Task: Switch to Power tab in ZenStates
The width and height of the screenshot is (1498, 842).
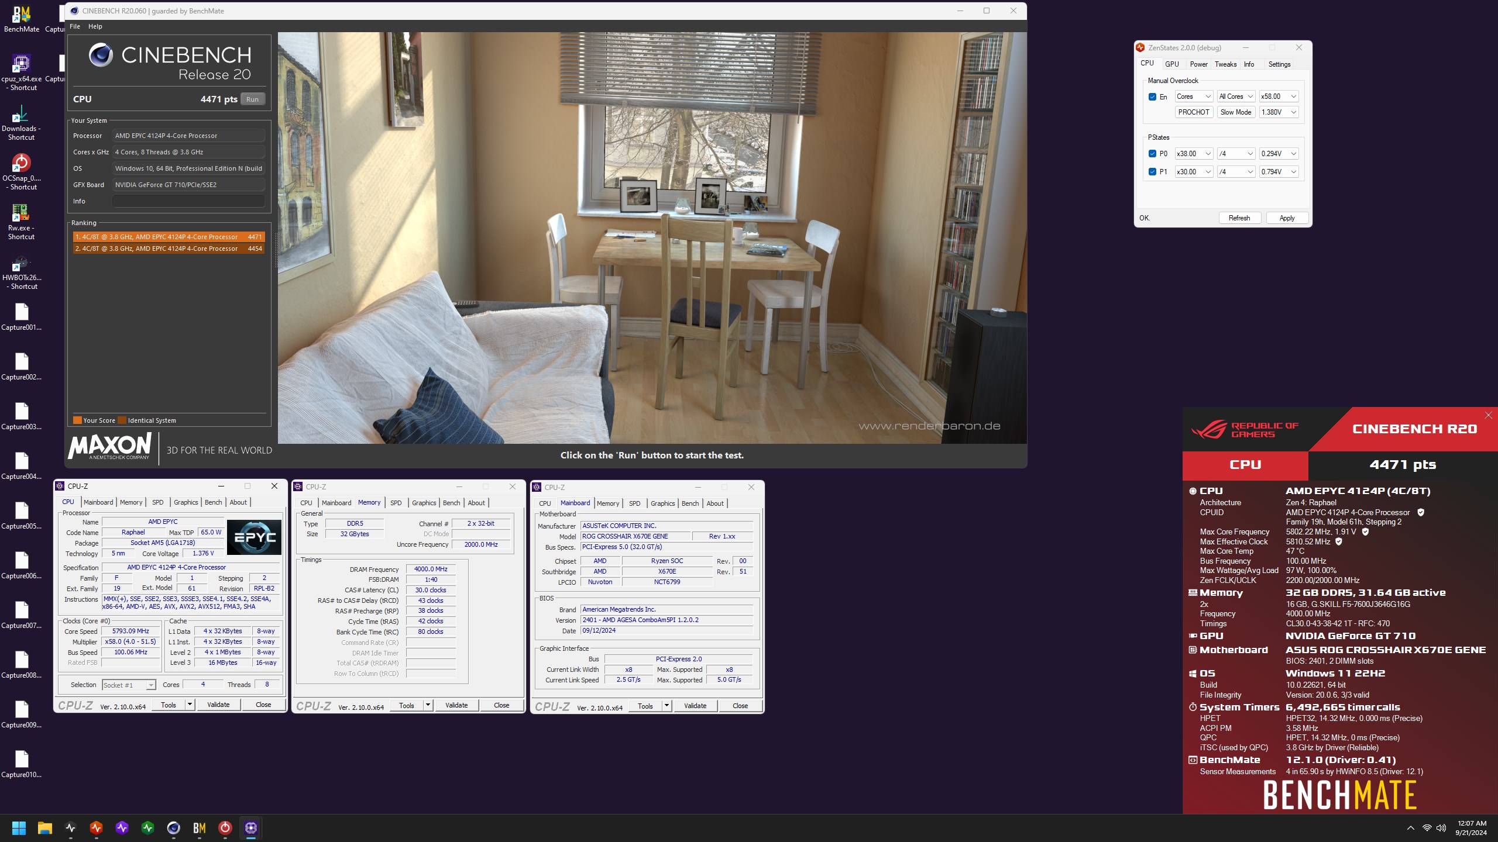Action: coord(1198,64)
